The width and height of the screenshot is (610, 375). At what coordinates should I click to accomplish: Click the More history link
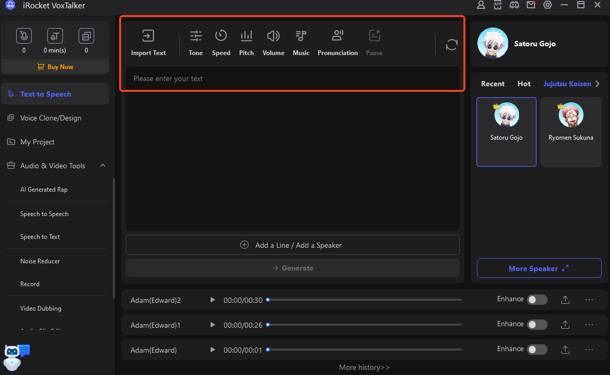(x=364, y=367)
